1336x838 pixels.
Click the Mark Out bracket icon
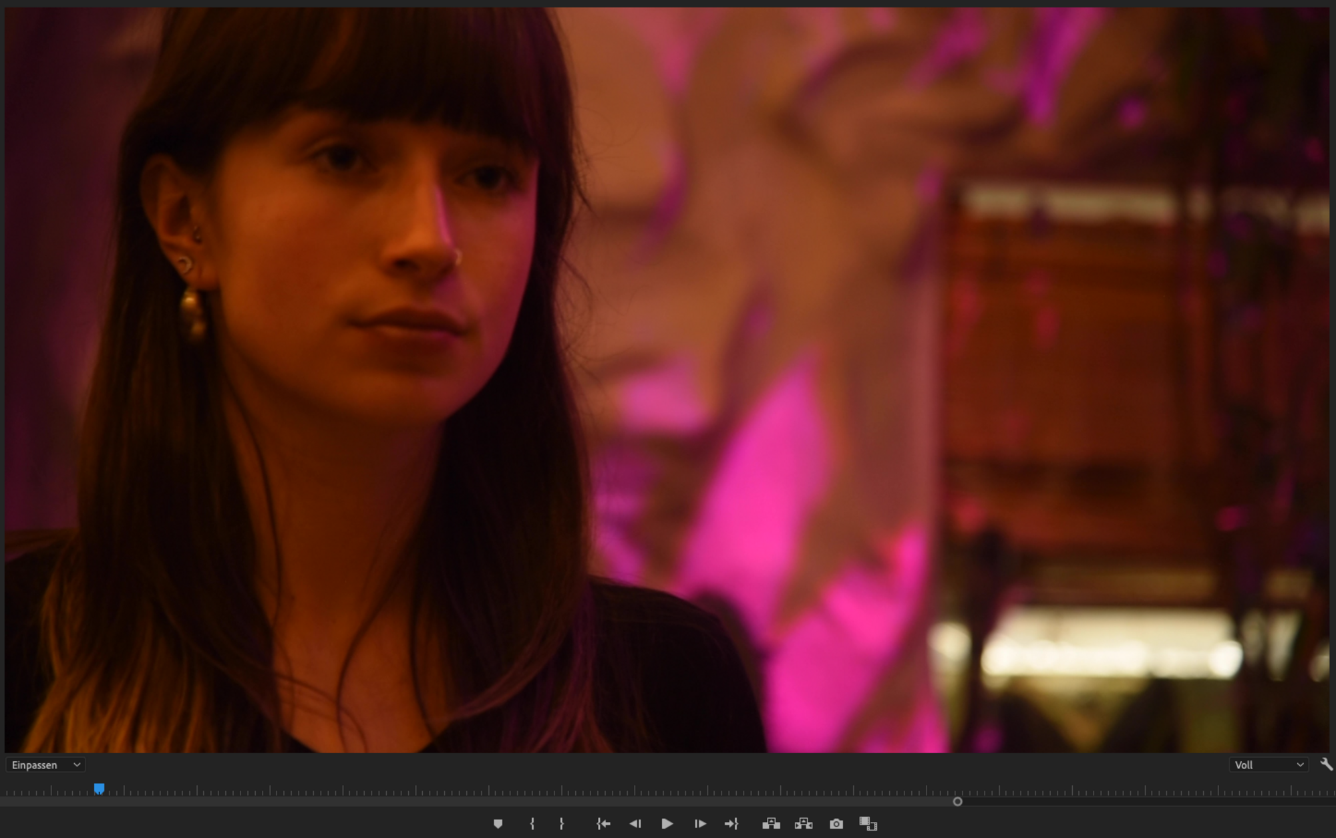click(x=561, y=824)
